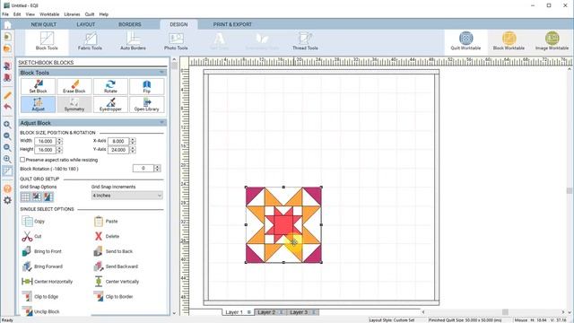Screen dimensions: 574x323
Task: Click the X-Axis stepper arrows
Action: click(133, 141)
